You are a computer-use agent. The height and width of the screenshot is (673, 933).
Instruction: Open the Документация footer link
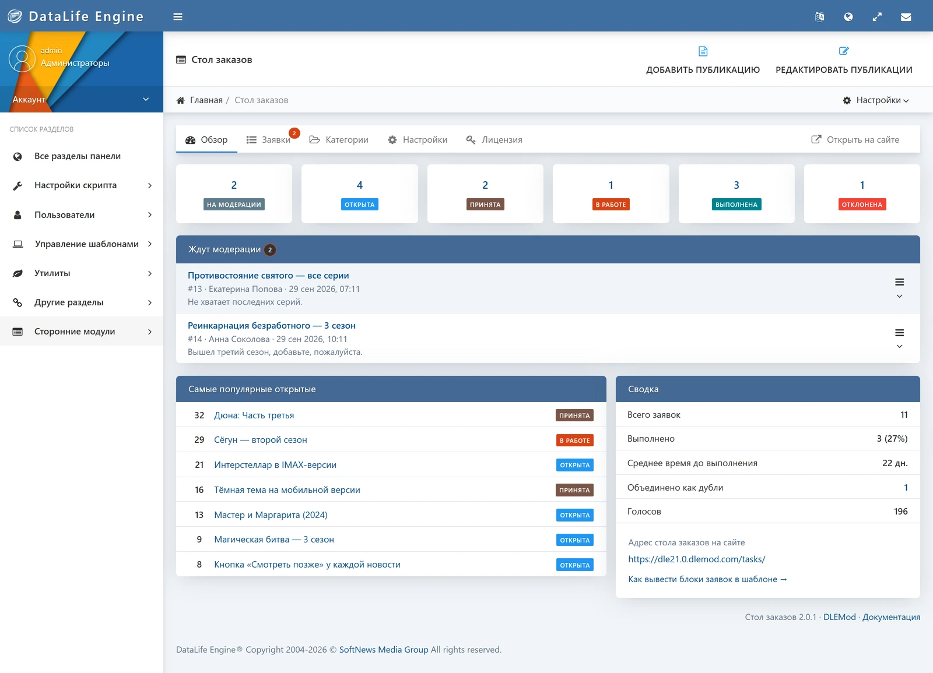(891, 617)
